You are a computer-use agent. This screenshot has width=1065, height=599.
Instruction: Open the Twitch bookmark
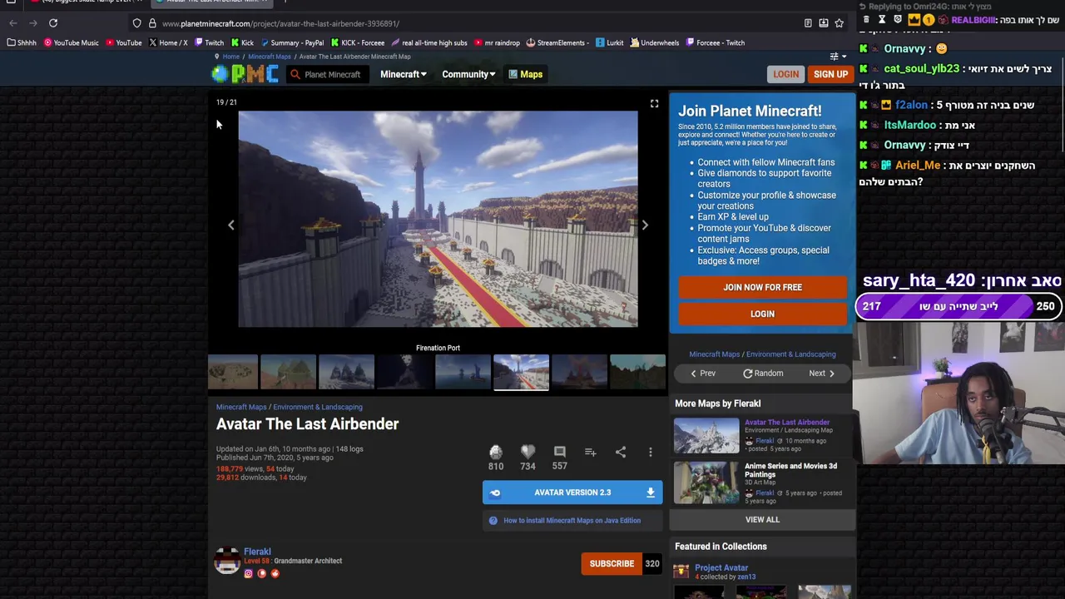click(209, 42)
